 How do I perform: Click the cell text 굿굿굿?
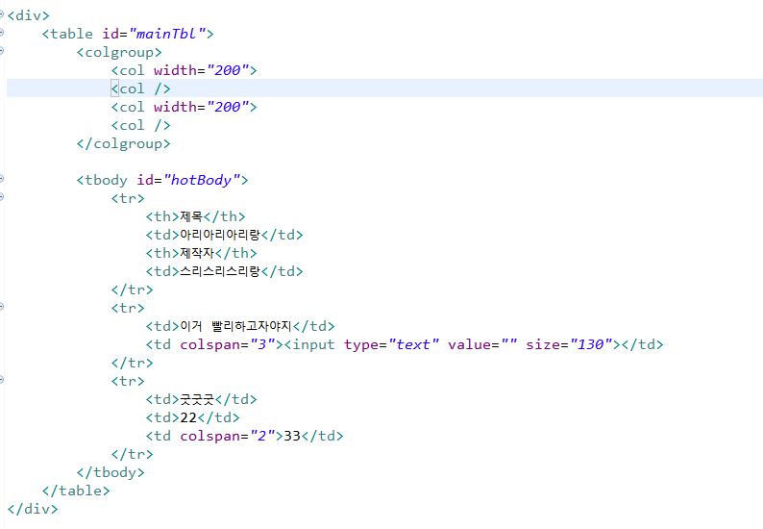(197, 399)
